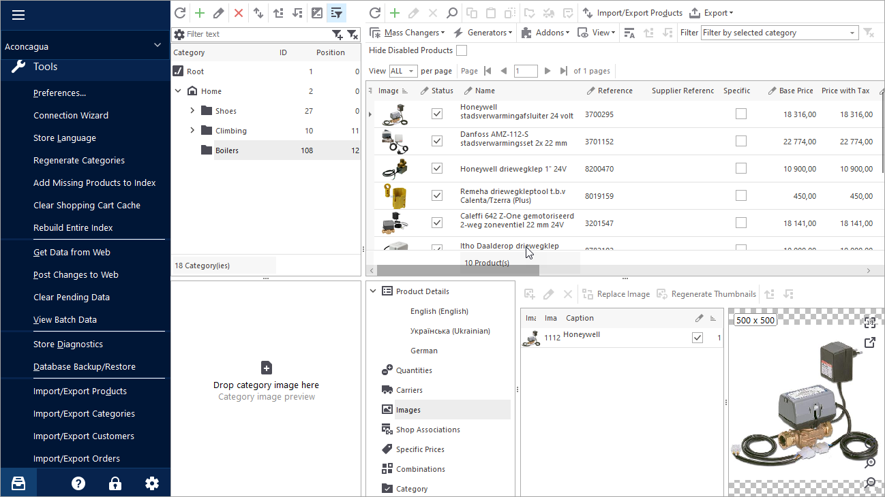Click Rebuild Entire Index

(73, 227)
